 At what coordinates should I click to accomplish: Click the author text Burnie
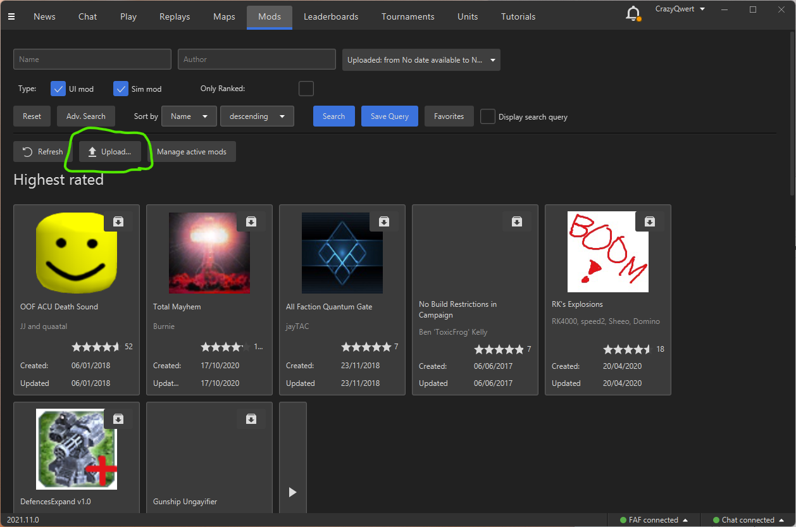click(164, 326)
